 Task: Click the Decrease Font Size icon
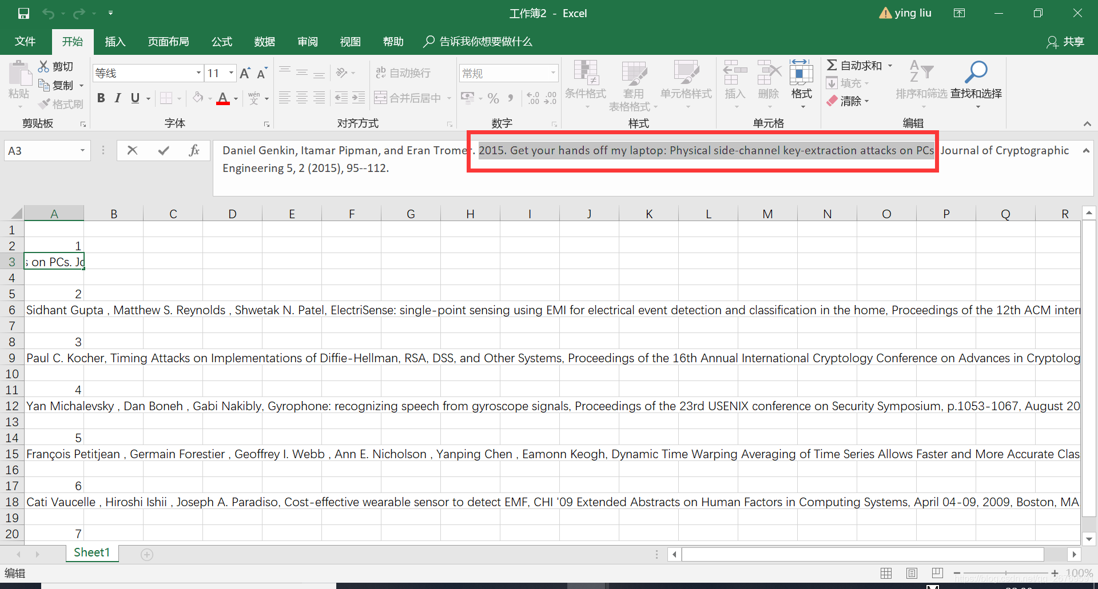[262, 73]
